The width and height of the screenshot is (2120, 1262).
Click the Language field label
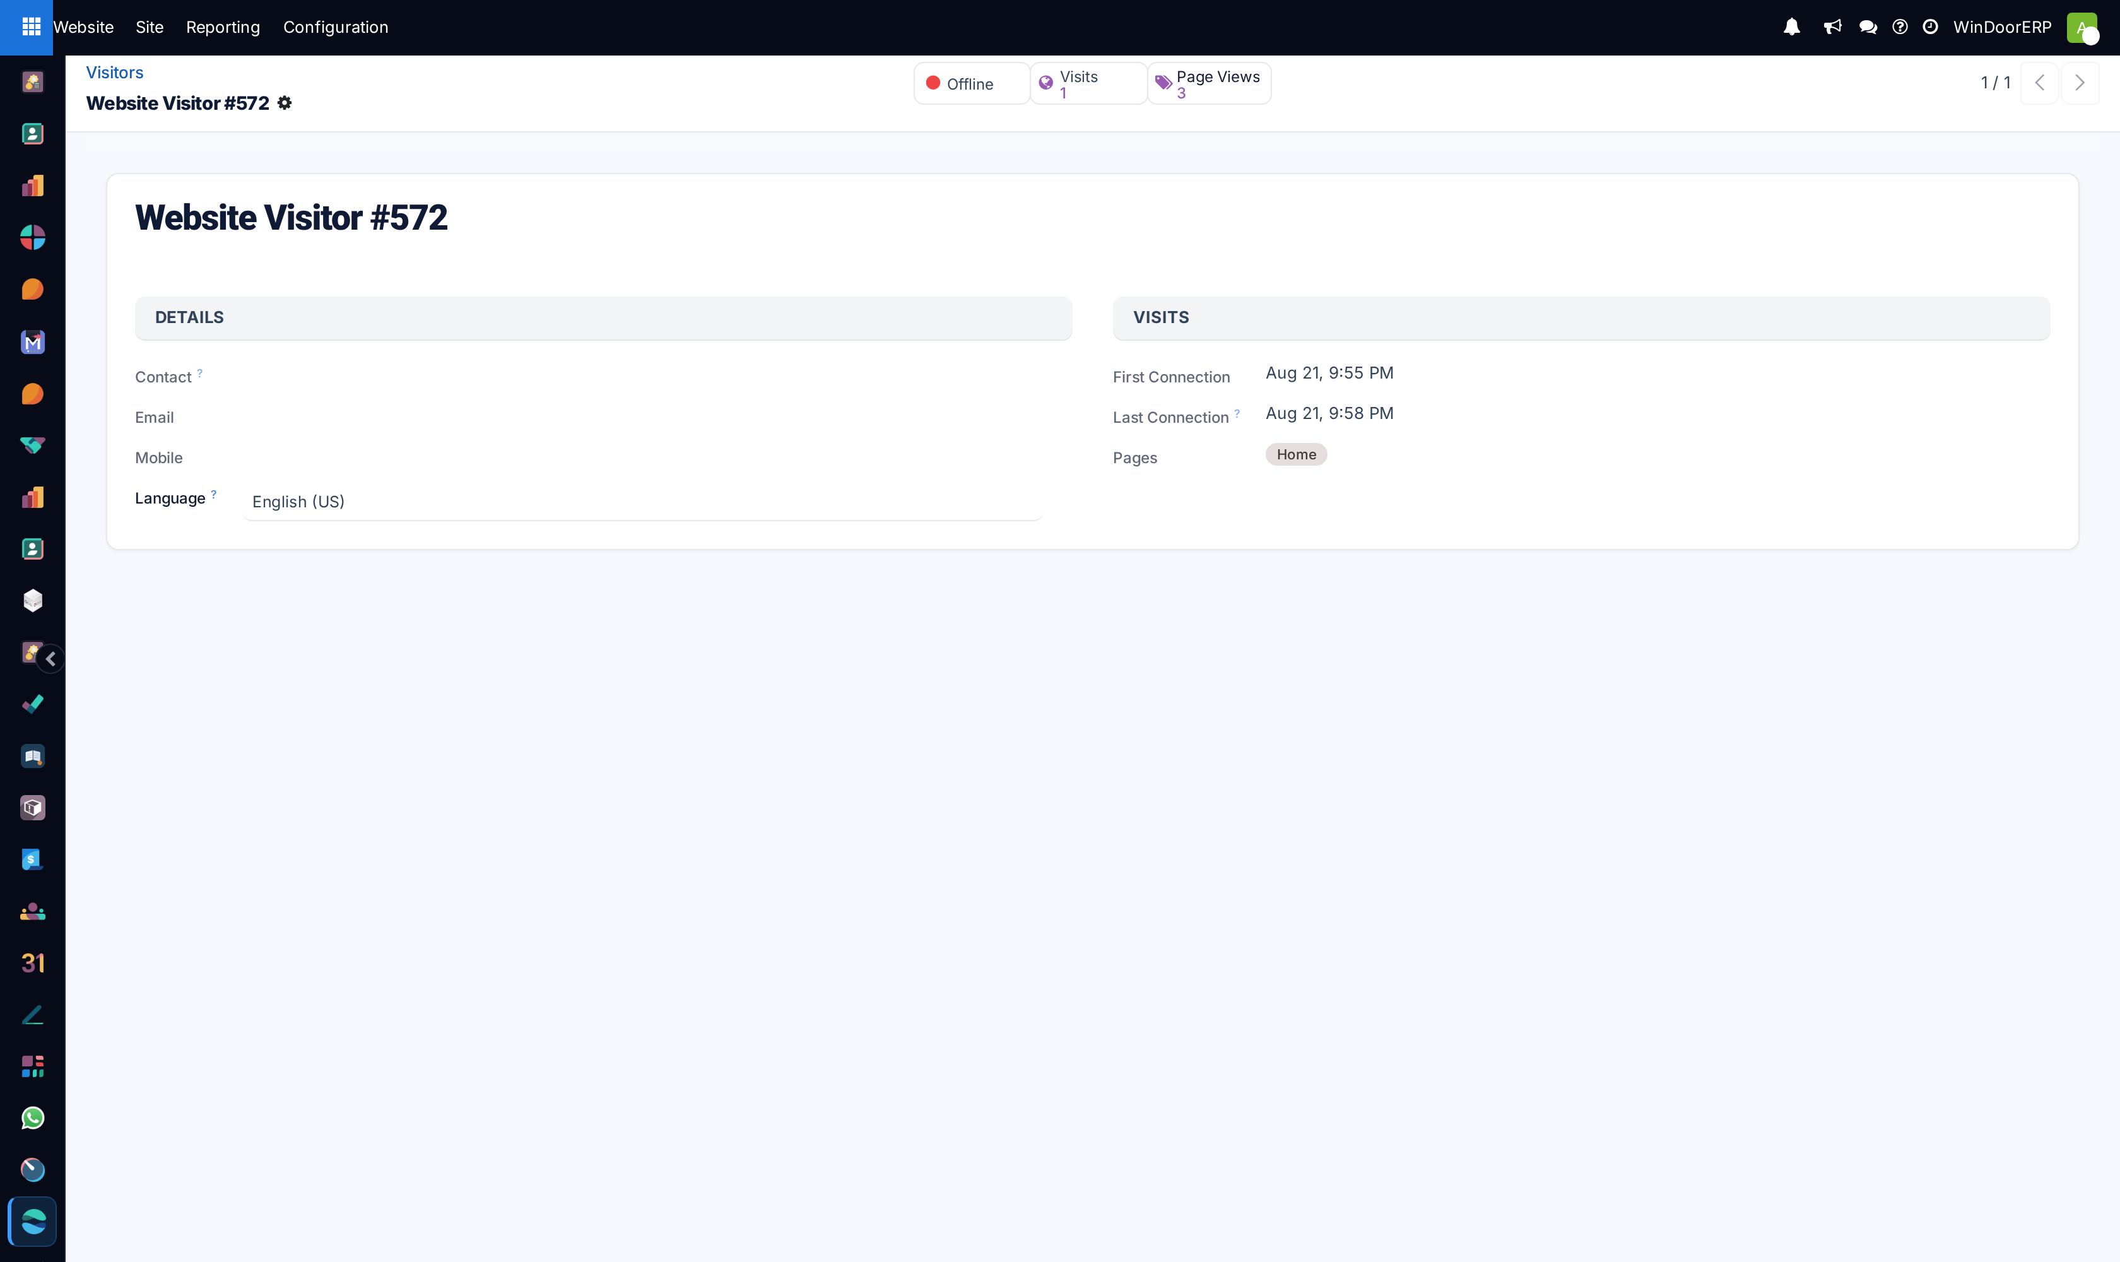pyautogui.click(x=170, y=498)
